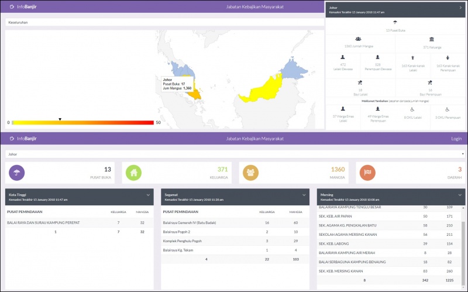This screenshot has width=468, height=292.
Task: Click the color scale marker triangle
Action: (60, 119)
